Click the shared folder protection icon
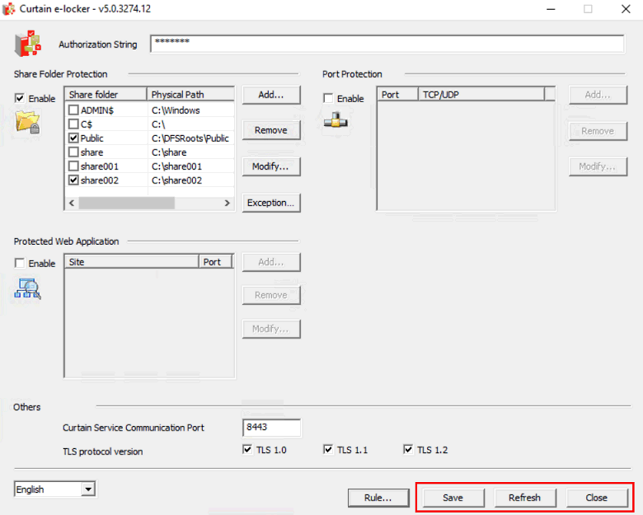This screenshot has height=515, width=643. click(27, 123)
